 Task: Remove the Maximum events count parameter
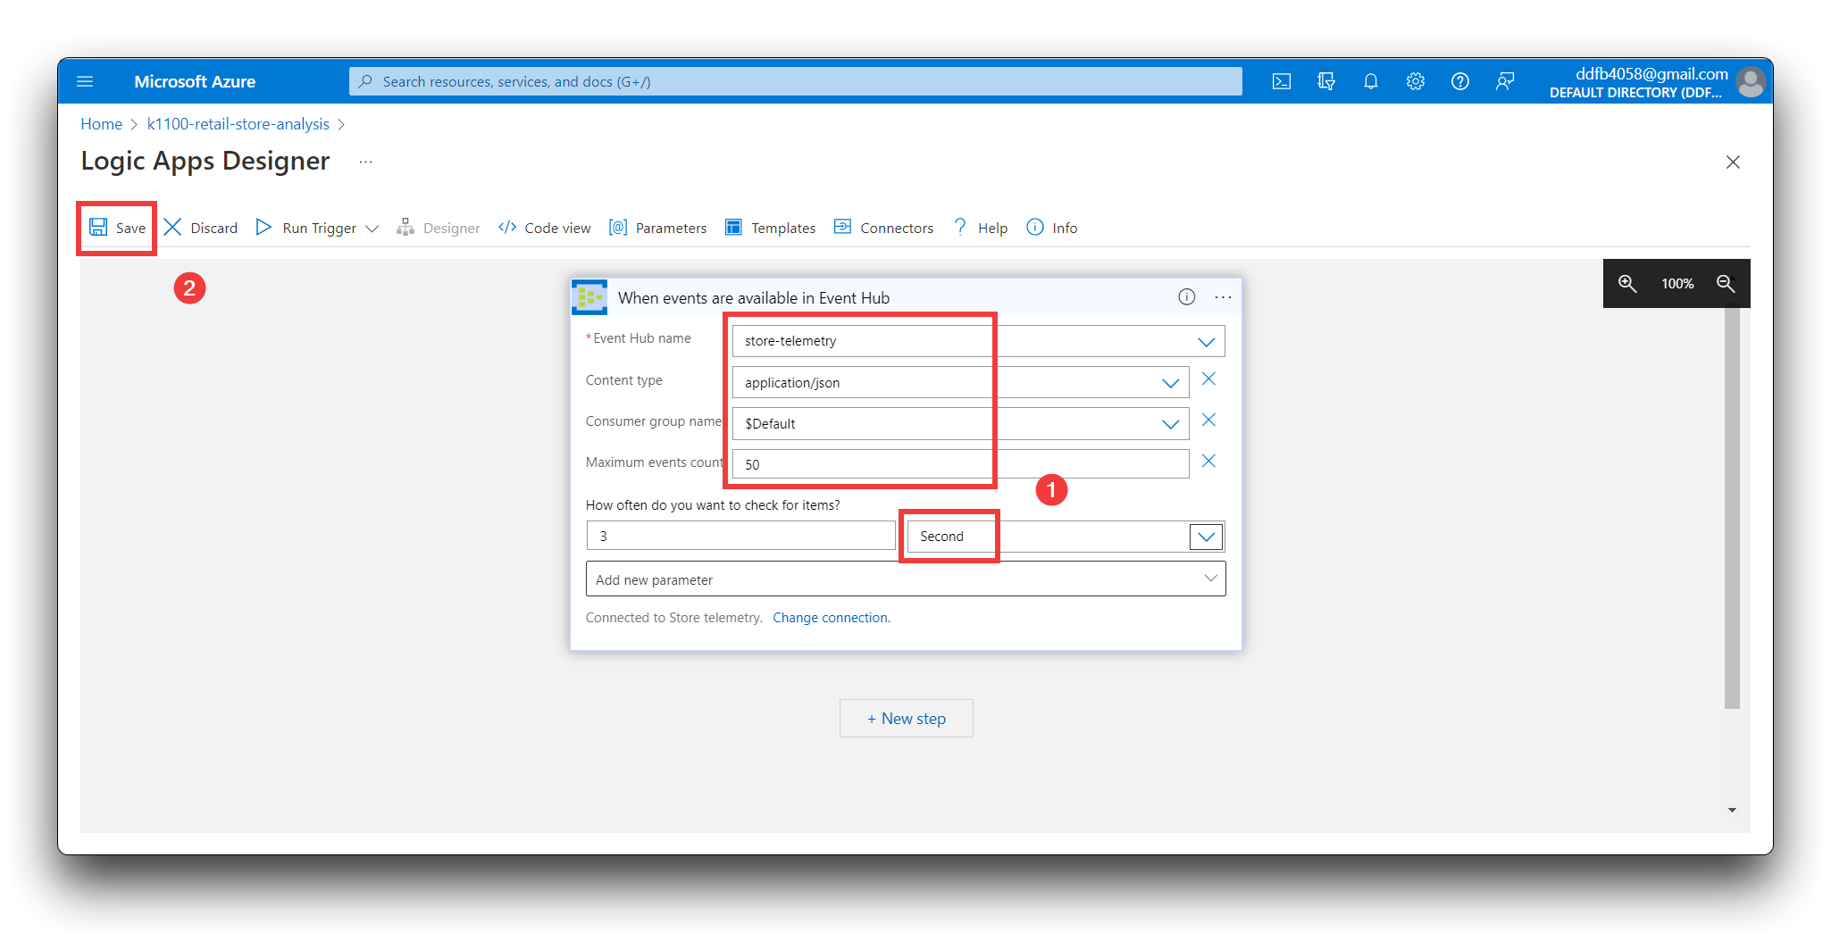[x=1208, y=461]
